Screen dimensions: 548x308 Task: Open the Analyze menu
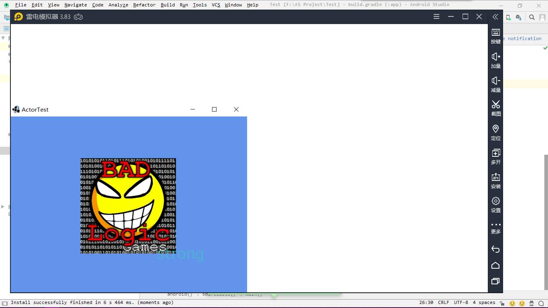(118, 5)
